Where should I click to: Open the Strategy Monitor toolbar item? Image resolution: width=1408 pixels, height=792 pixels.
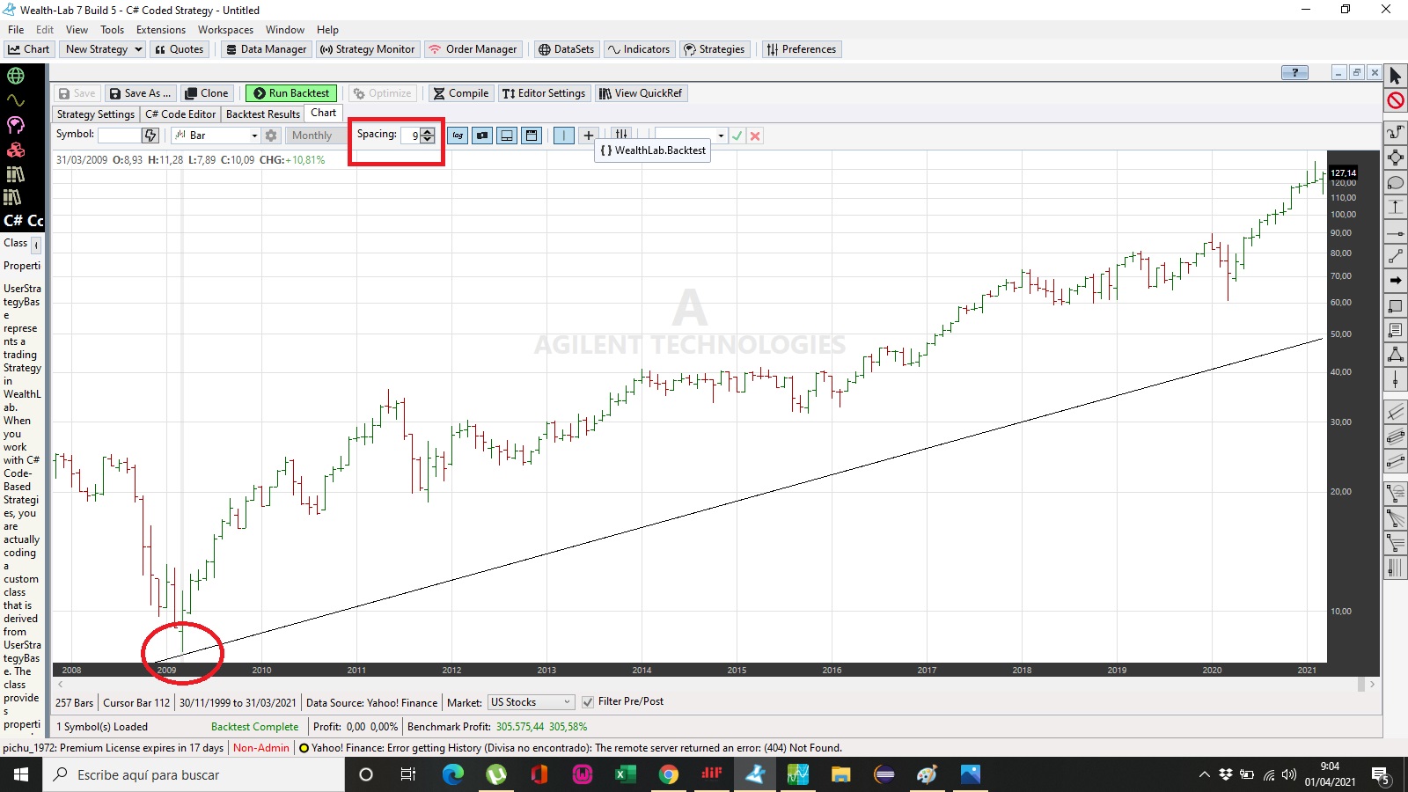pos(367,49)
